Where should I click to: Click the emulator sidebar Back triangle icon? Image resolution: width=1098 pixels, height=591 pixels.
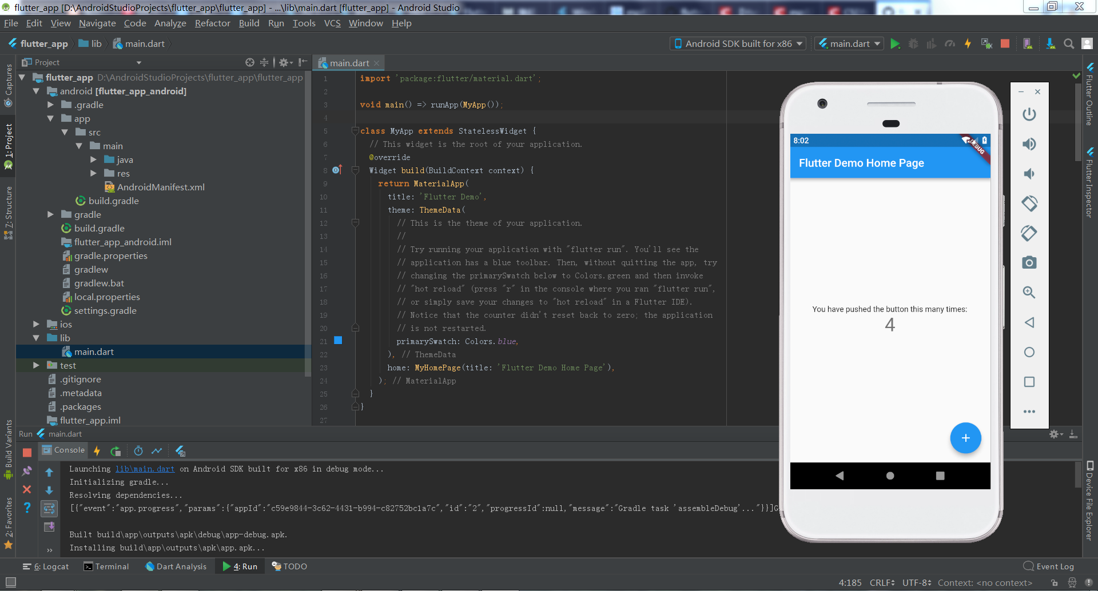point(1029,322)
